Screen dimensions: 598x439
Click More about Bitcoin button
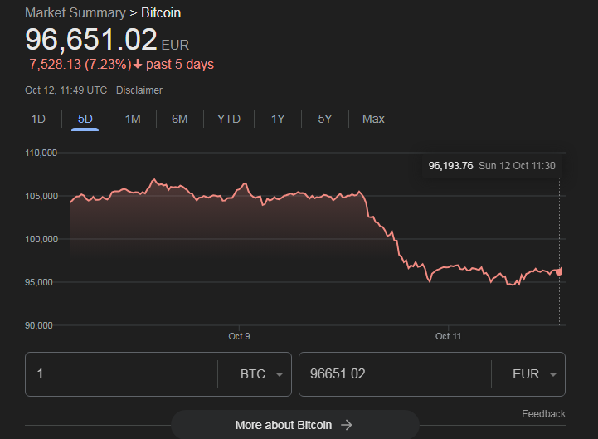294,425
